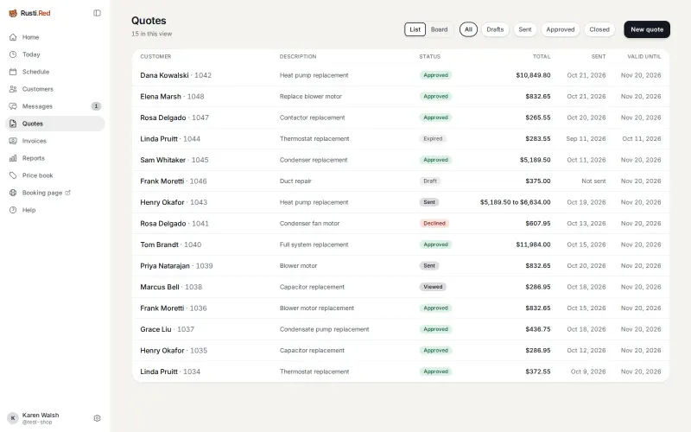Open Rosa Delgado quote 1047

401,118
